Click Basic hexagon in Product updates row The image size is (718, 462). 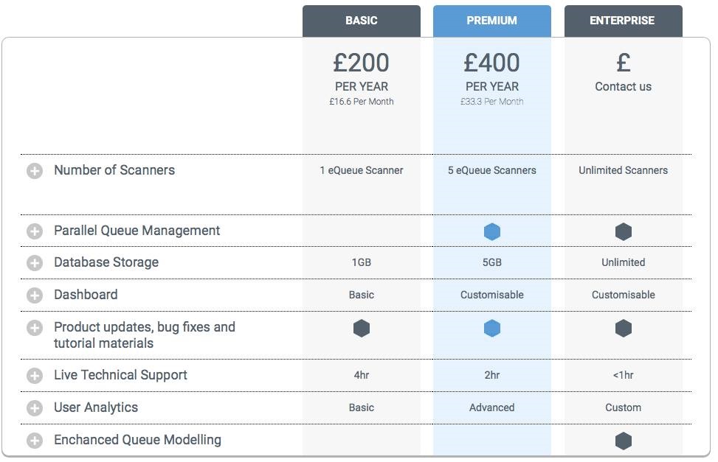click(362, 328)
